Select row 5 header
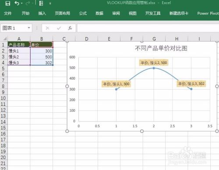Screen dimensions: 219x170 [4, 69]
